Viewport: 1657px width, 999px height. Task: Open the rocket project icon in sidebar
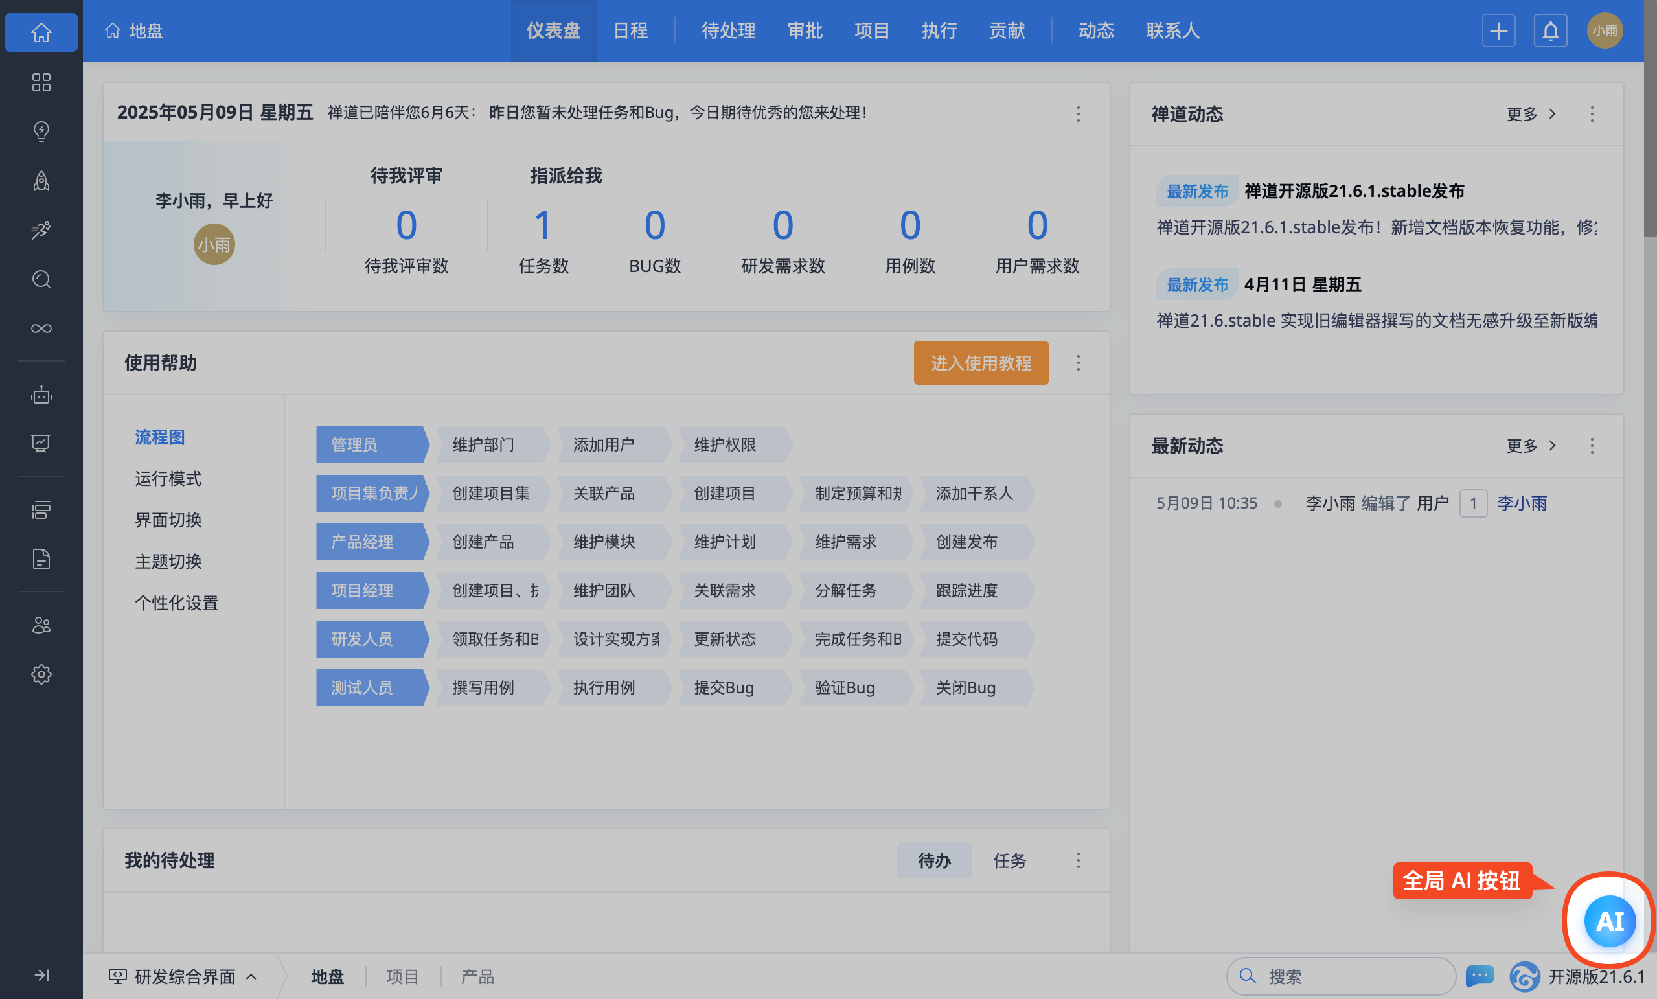point(41,180)
